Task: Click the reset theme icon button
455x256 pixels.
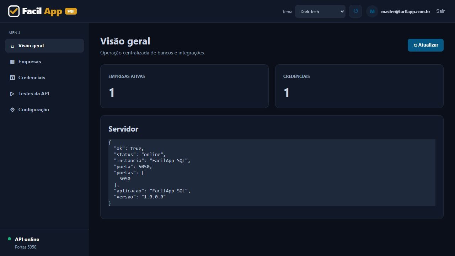Action: tap(355, 11)
